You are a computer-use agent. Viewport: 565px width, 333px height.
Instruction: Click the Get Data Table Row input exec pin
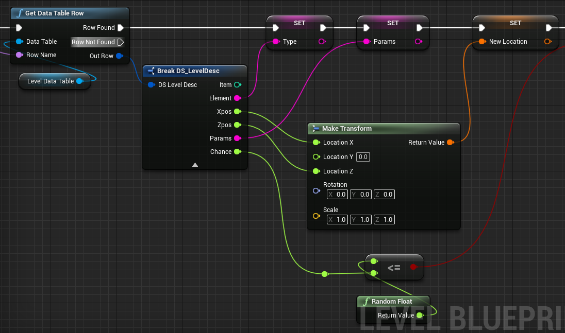19,28
